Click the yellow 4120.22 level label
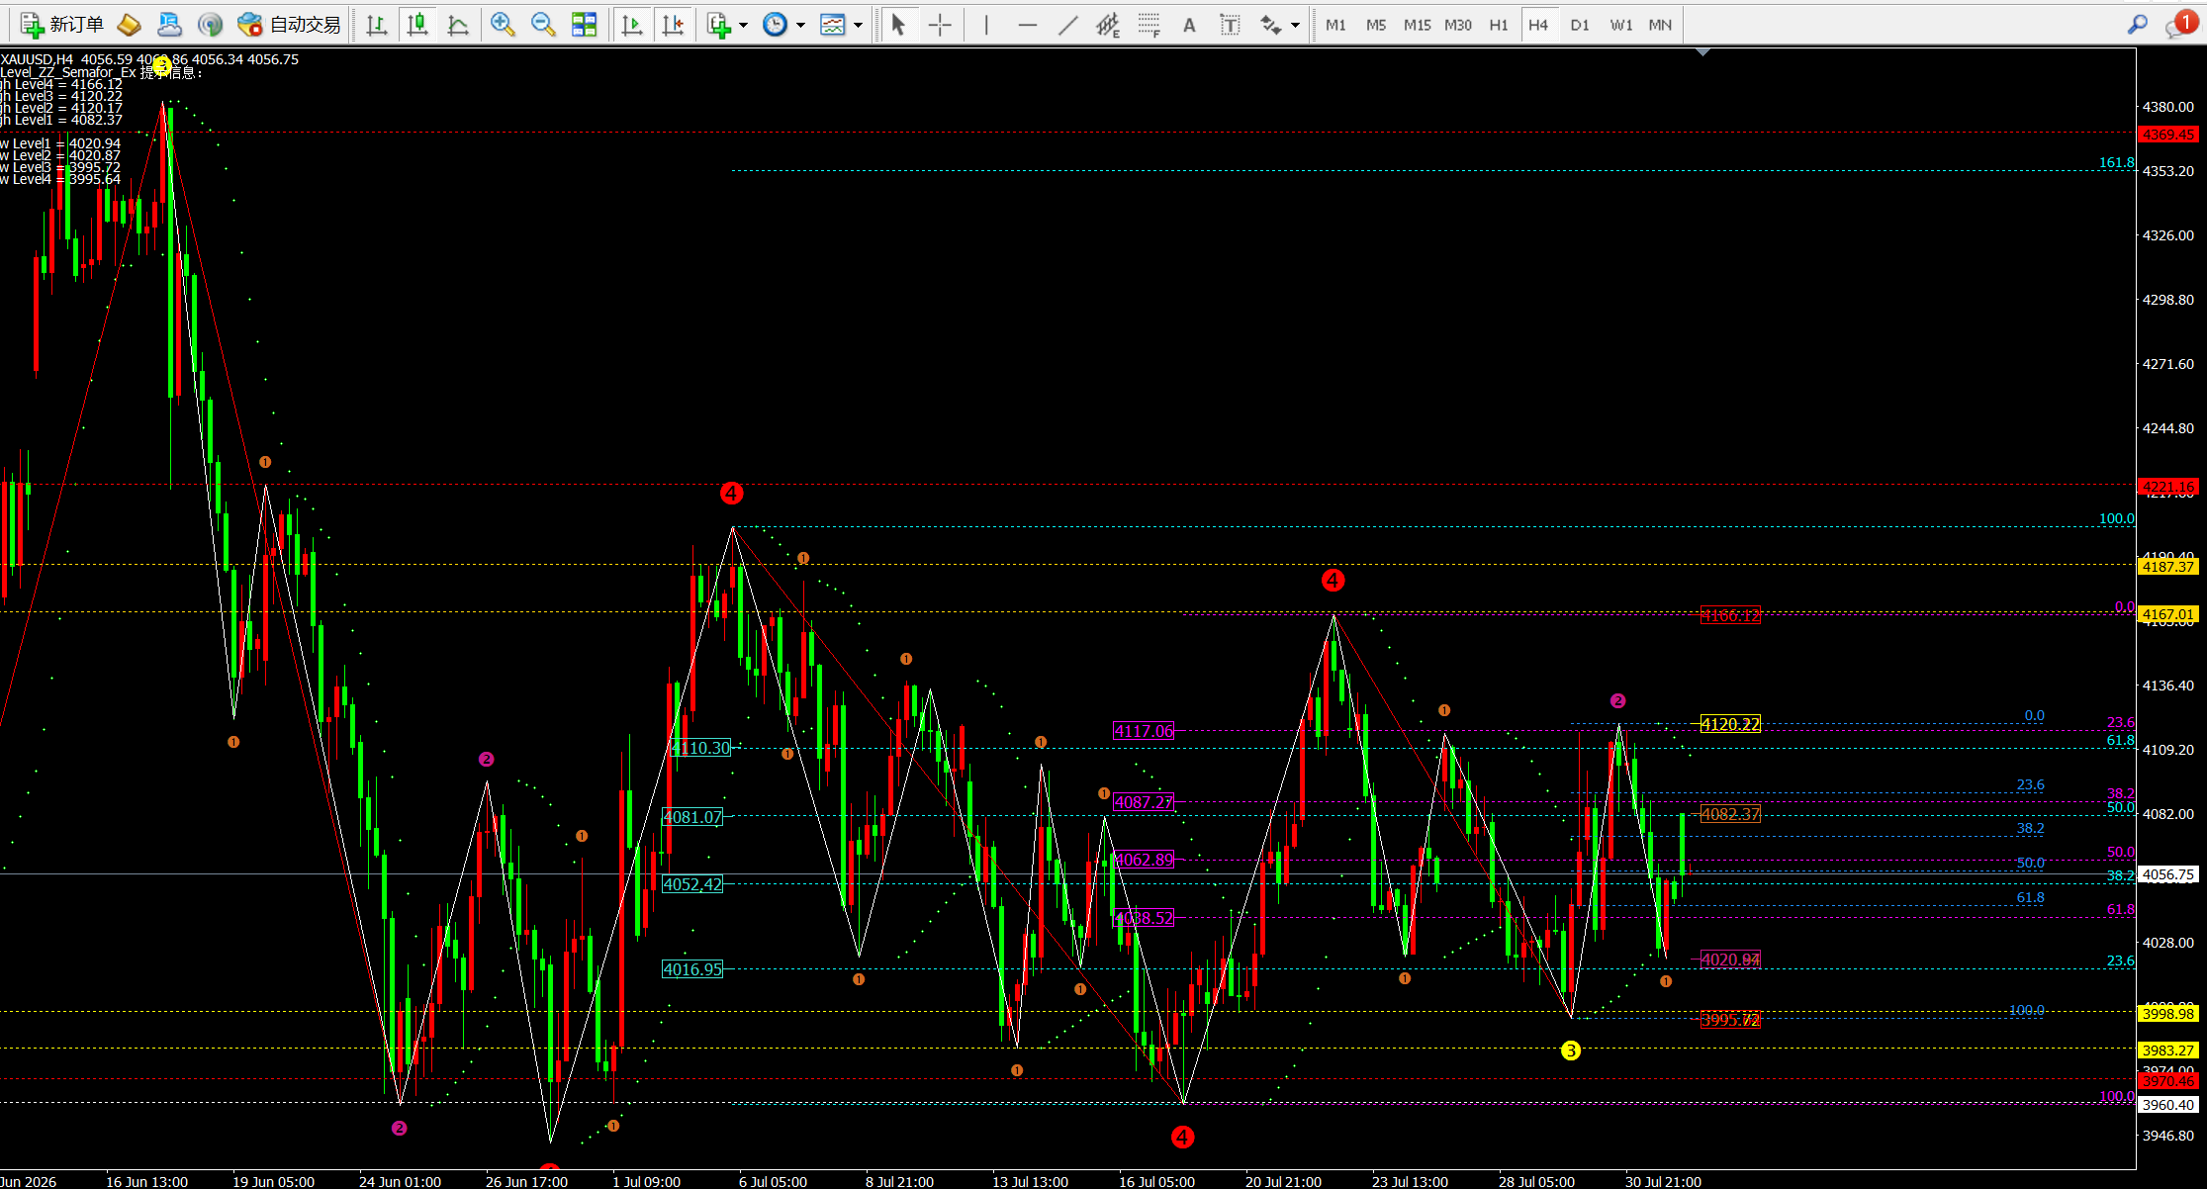Image resolution: width=2207 pixels, height=1189 pixels. [x=1730, y=724]
